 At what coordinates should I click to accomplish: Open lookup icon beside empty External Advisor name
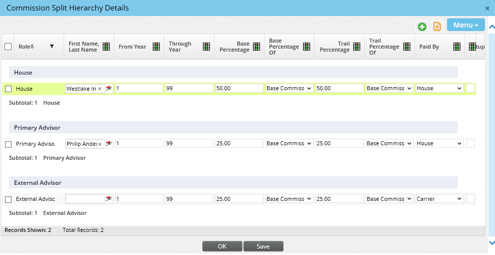coord(109,199)
